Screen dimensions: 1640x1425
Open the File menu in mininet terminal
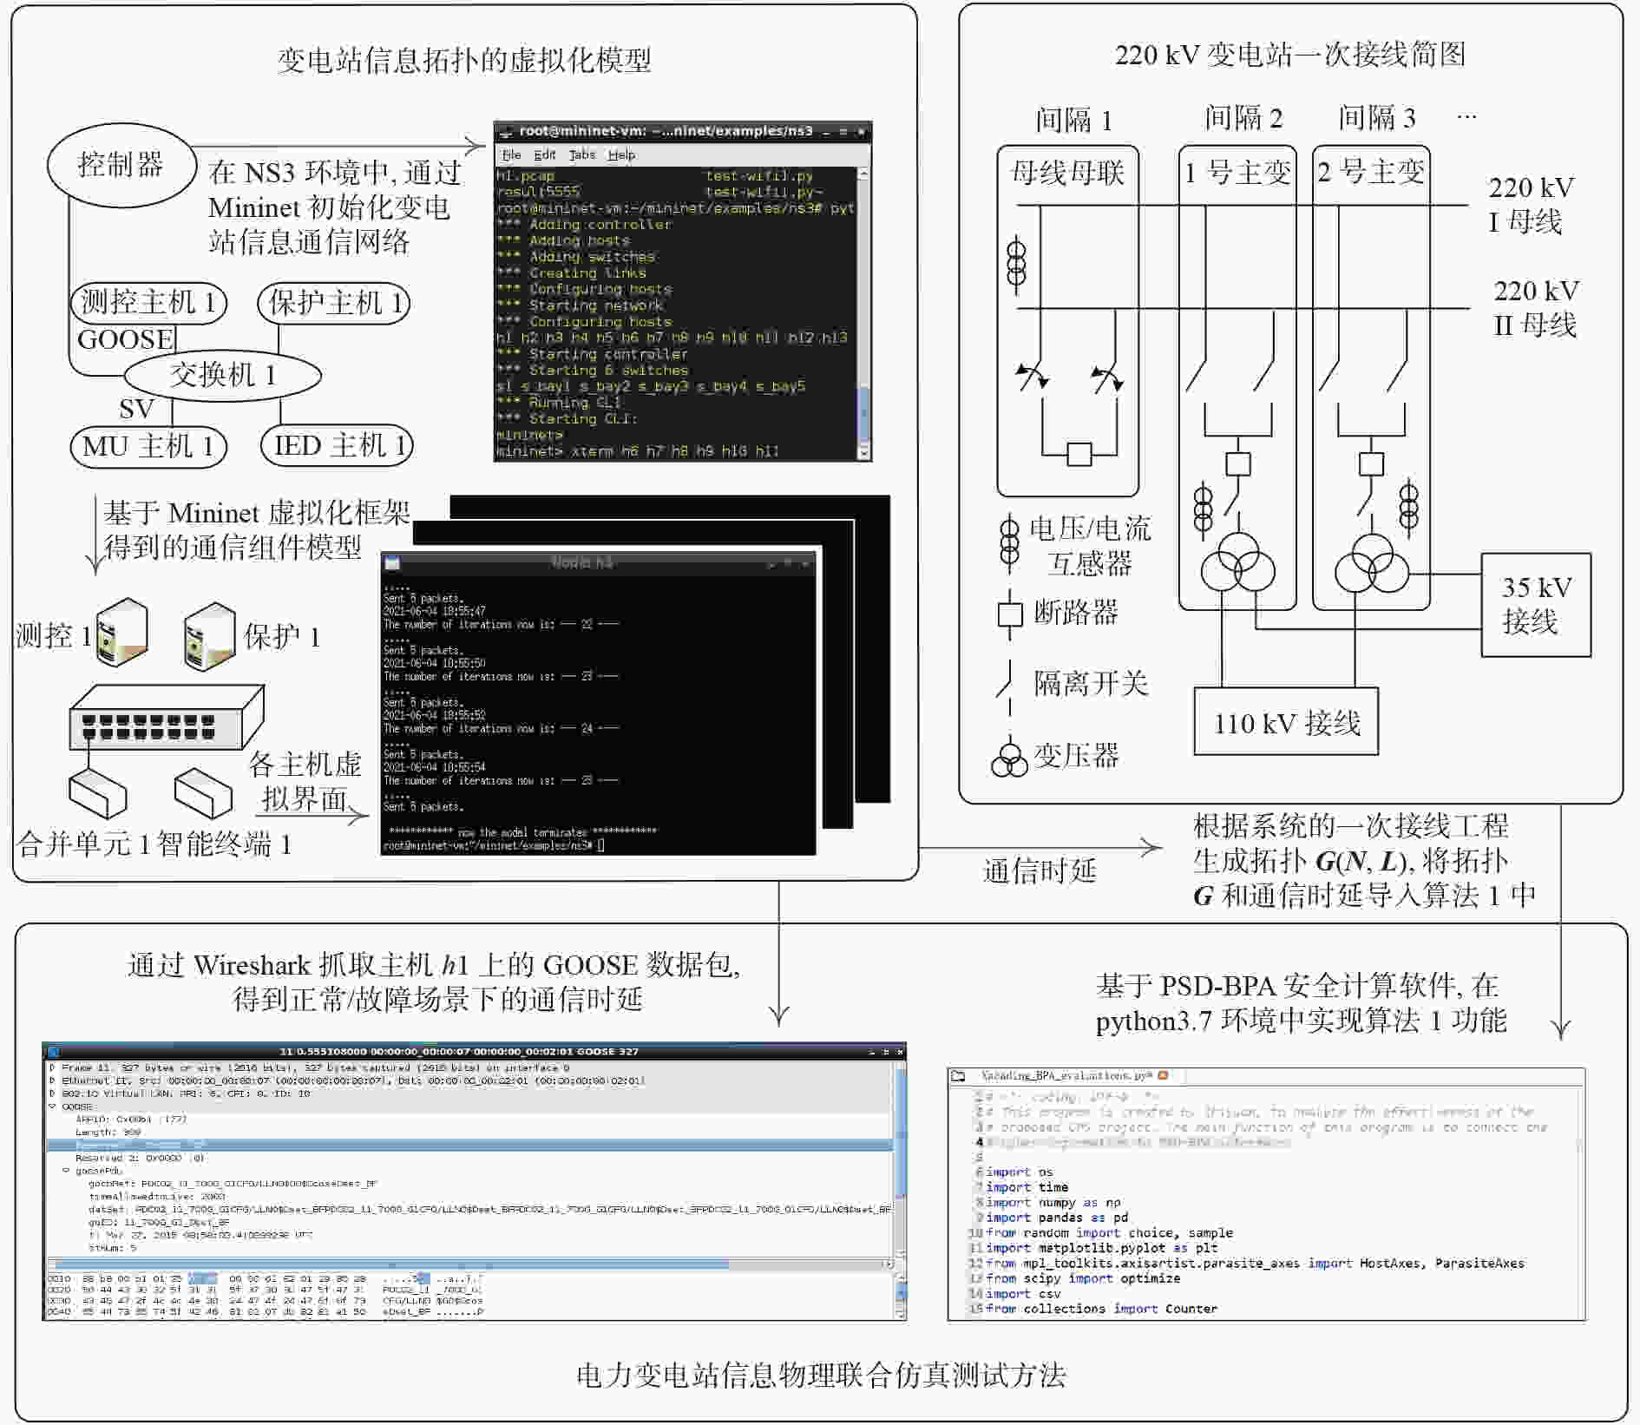(511, 154)
